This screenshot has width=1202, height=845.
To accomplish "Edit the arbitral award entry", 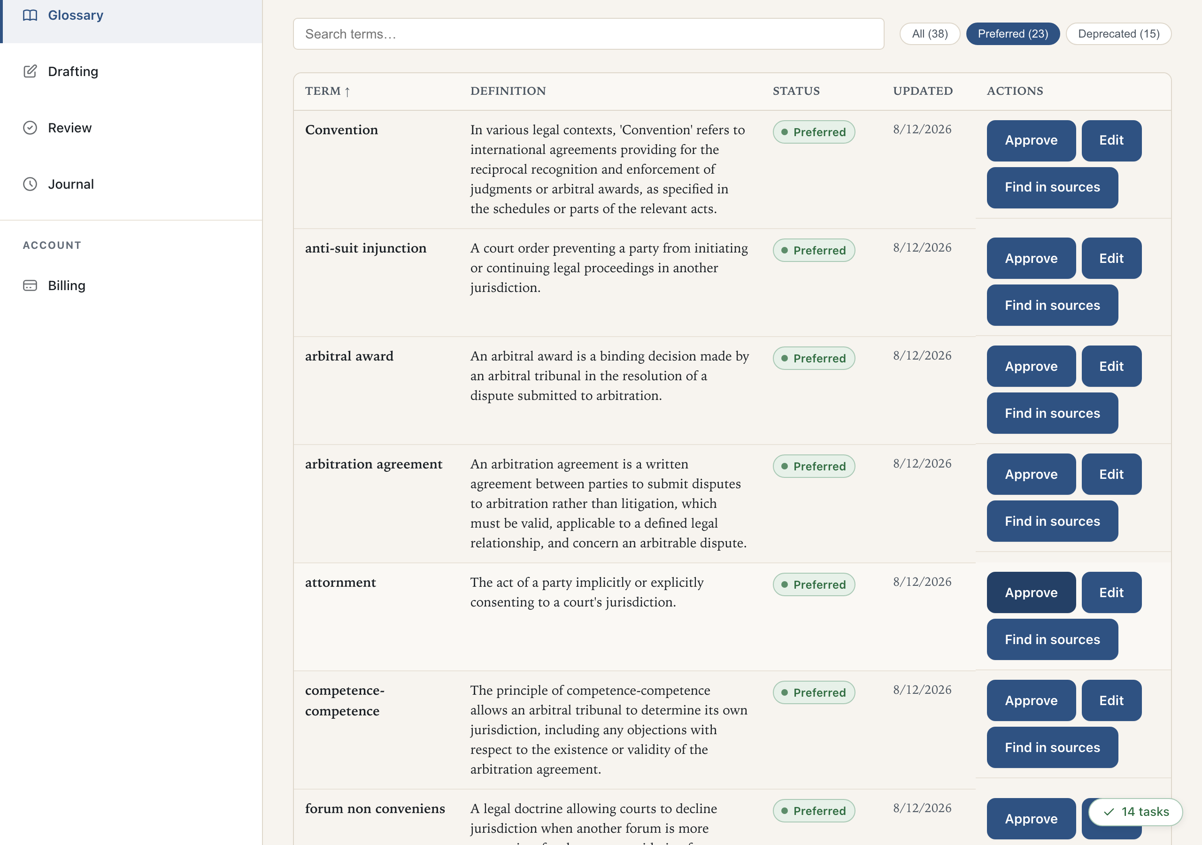I will click(x=1111, y=367).
